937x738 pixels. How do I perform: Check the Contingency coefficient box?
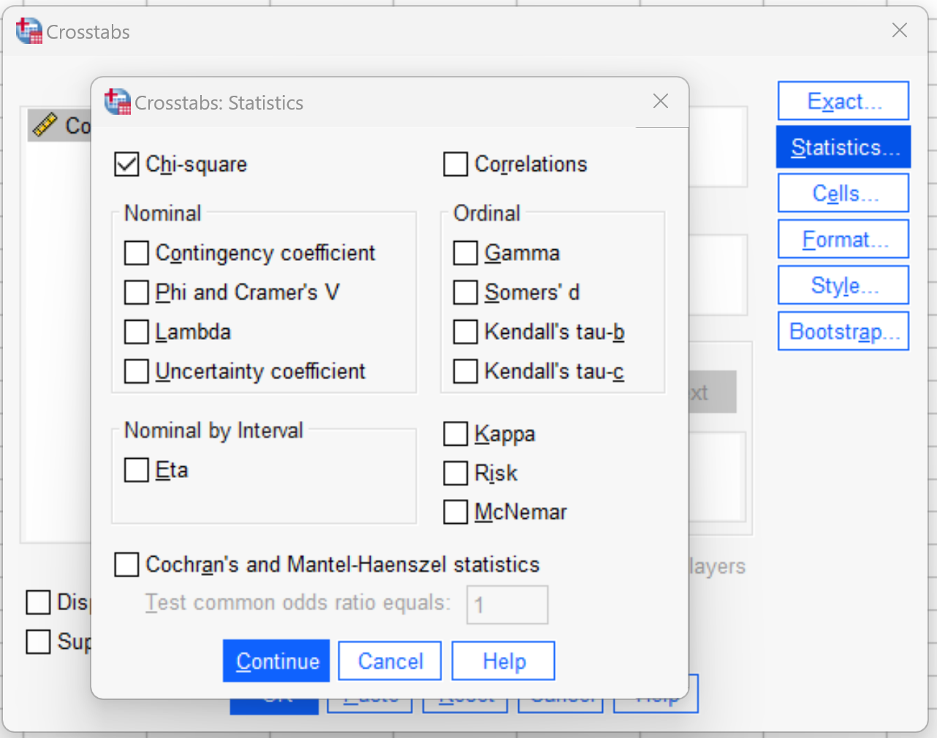coord(136,253)
